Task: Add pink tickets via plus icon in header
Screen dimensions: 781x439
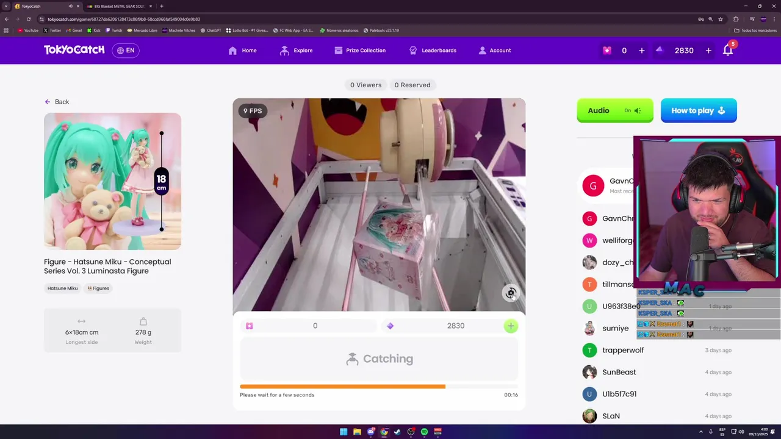Action: (641, 51)
